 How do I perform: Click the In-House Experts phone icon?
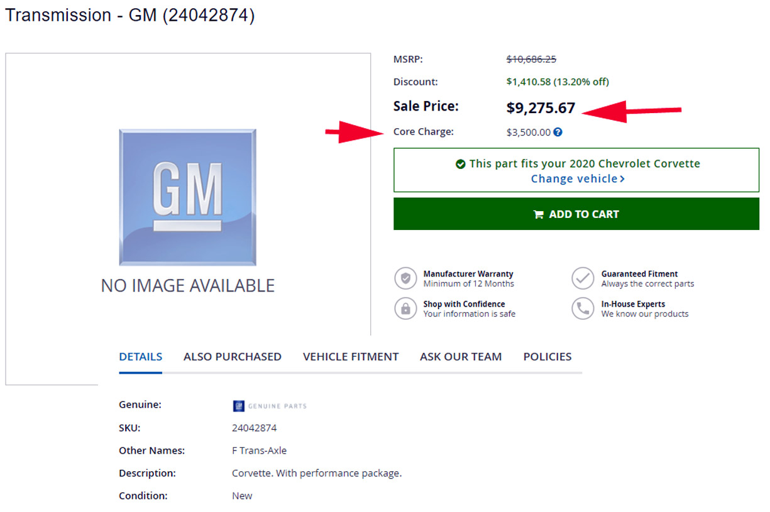click(x=583, y=308)
